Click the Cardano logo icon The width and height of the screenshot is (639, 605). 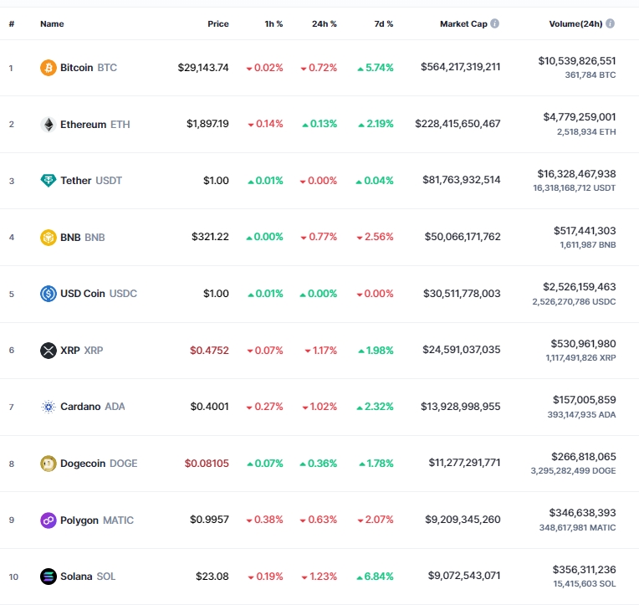coord(49,407)
